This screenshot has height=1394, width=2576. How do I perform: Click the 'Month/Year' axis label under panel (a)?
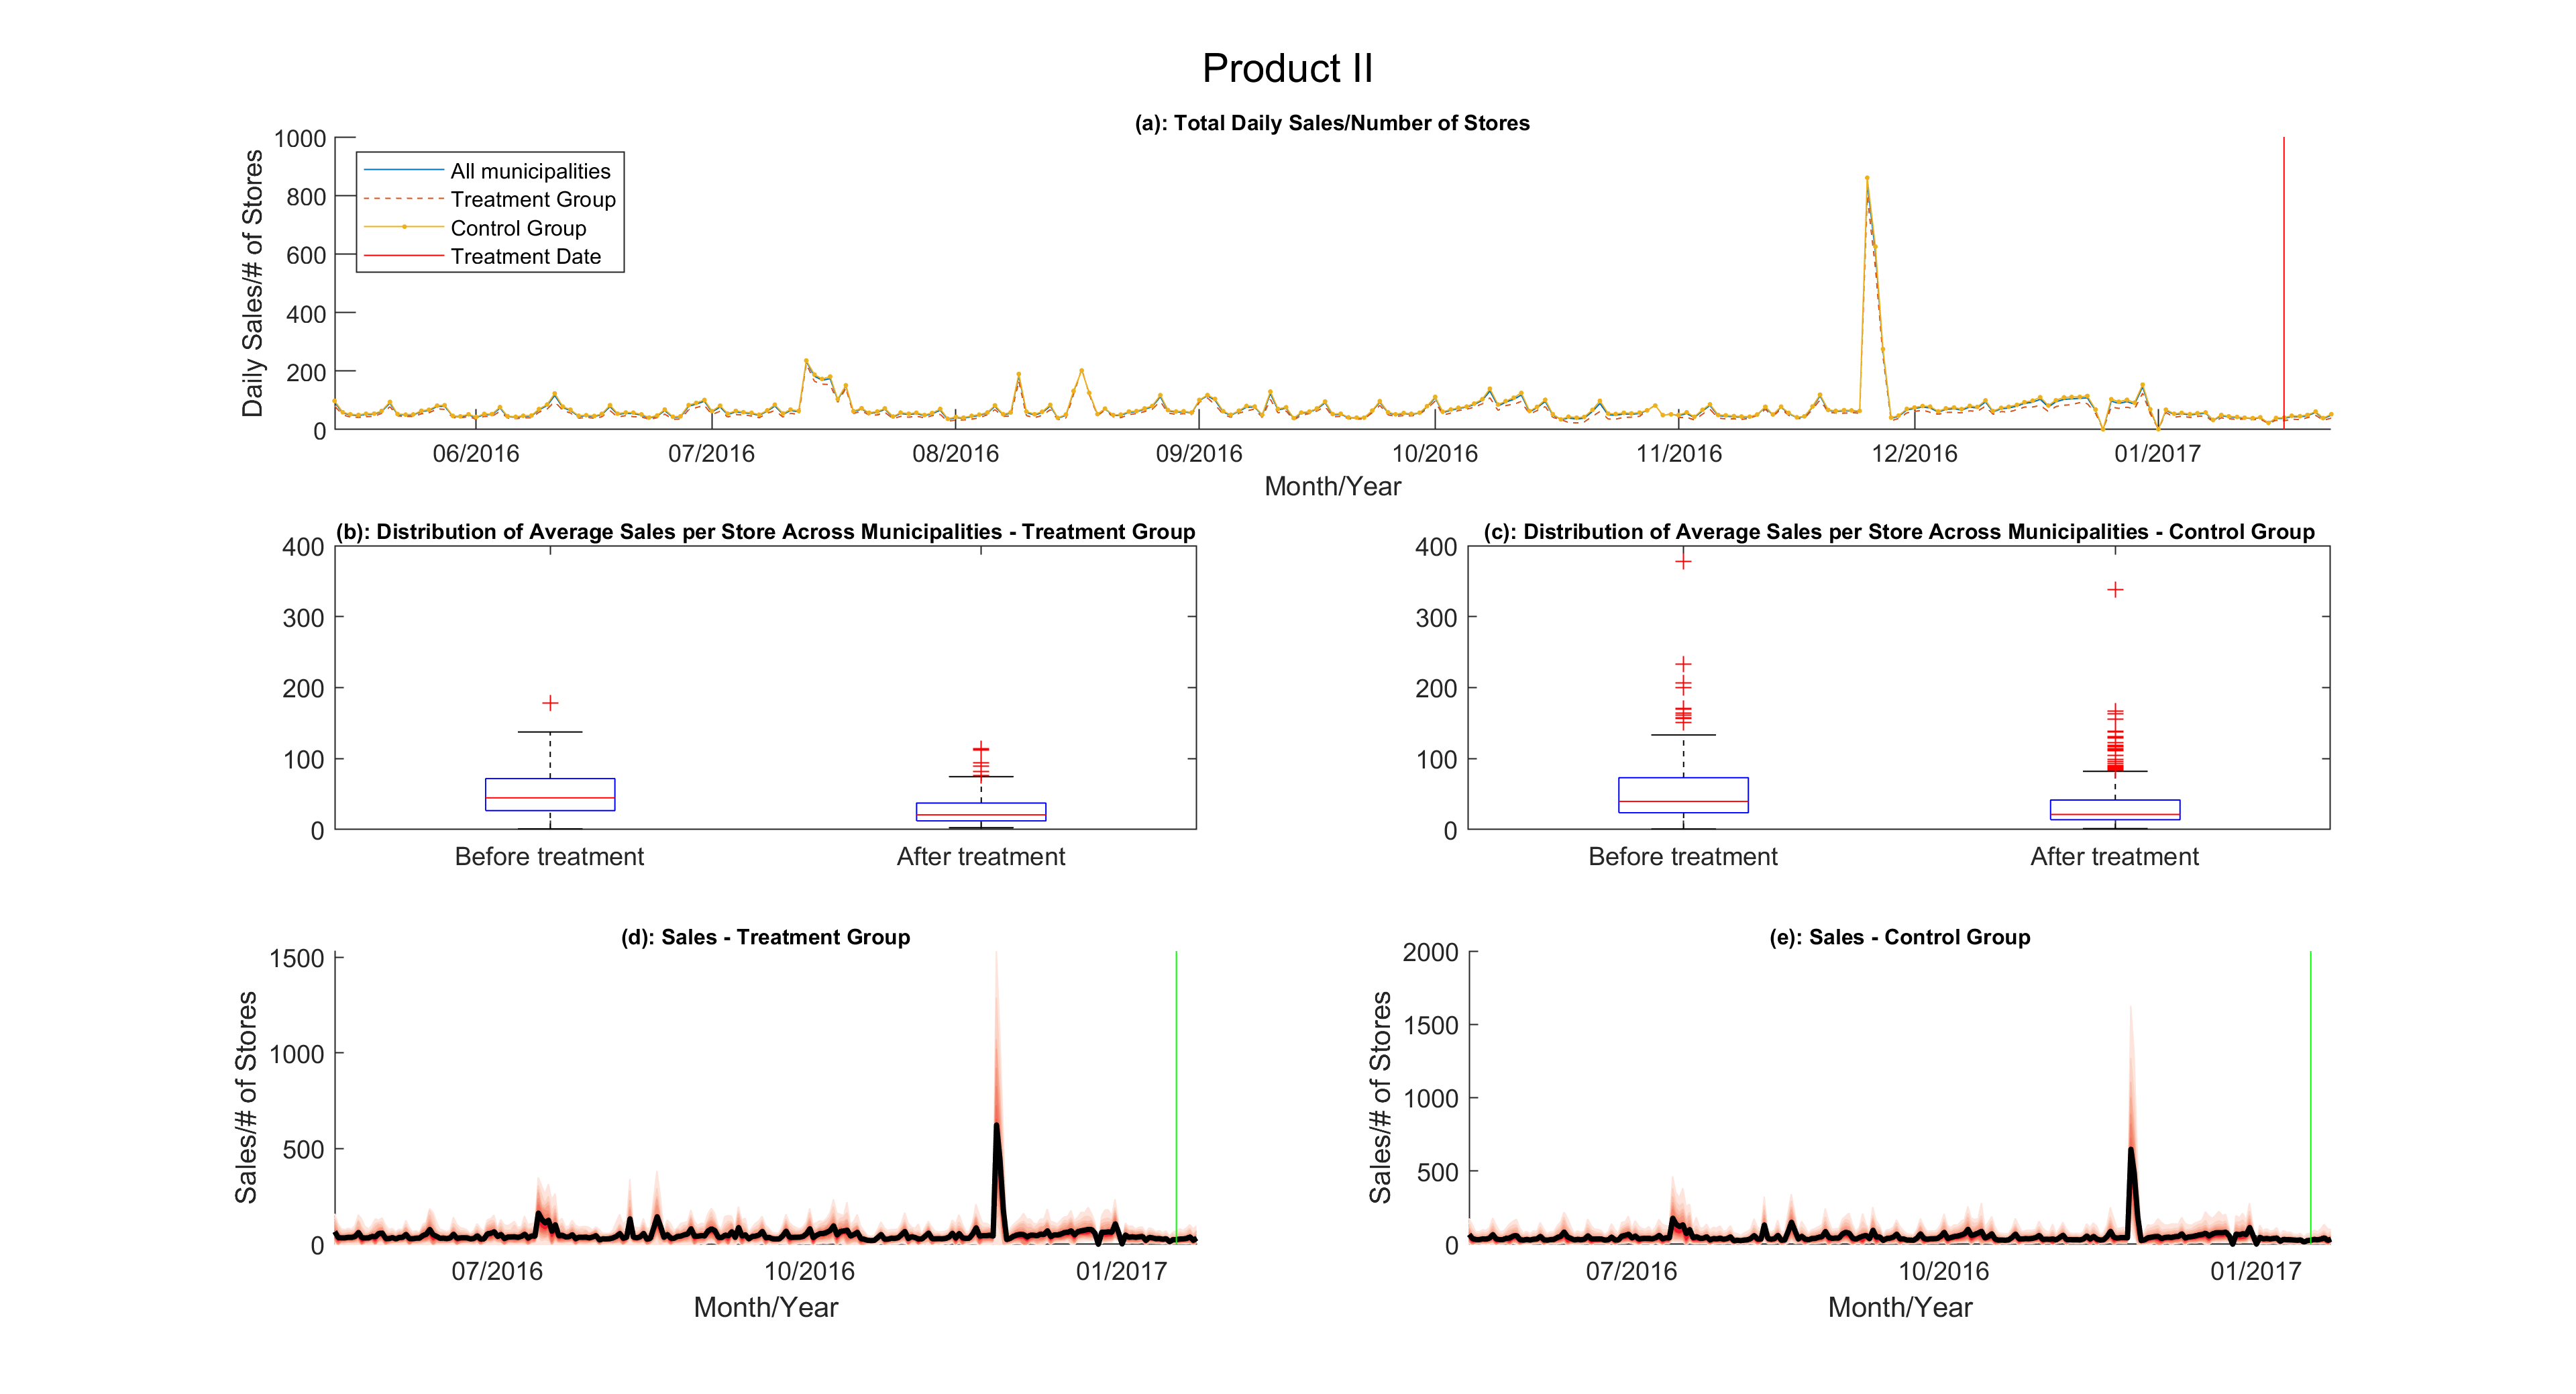click(x=1332, y=487)
